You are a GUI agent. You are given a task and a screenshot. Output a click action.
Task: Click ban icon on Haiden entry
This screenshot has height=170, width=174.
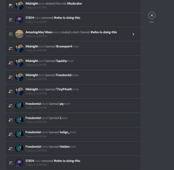click(11, 149)
